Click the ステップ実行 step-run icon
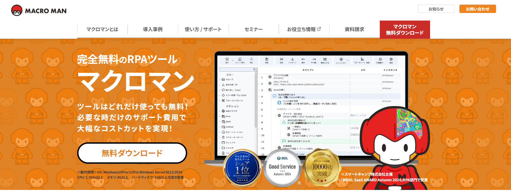The image size is (511, 194). (240, 59)
